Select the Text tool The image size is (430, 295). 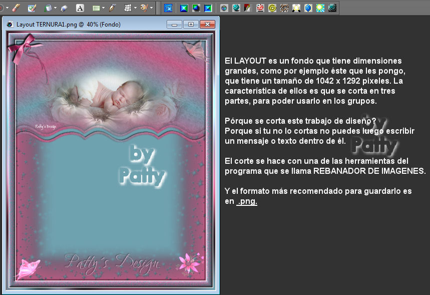pyautogui.click(x=80, y=8)
